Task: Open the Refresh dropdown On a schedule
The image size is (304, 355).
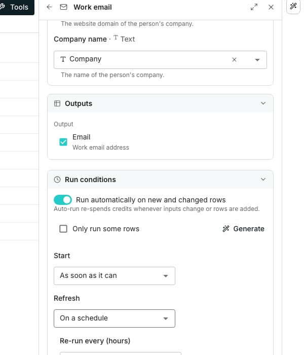Action: [115, 318]
